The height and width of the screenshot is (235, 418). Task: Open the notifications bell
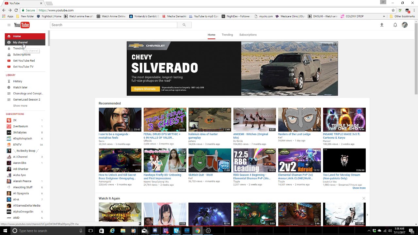click(x=395, y=25)
